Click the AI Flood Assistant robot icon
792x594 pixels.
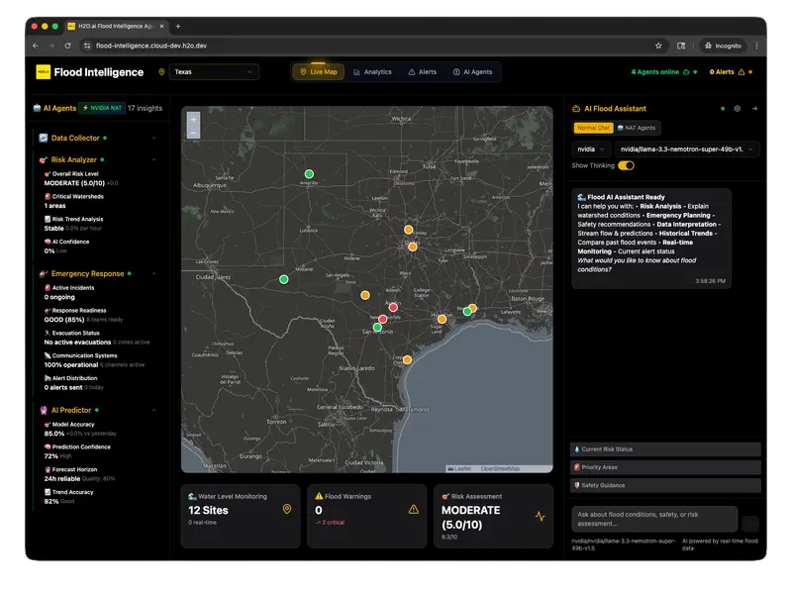tap(576, 109)
